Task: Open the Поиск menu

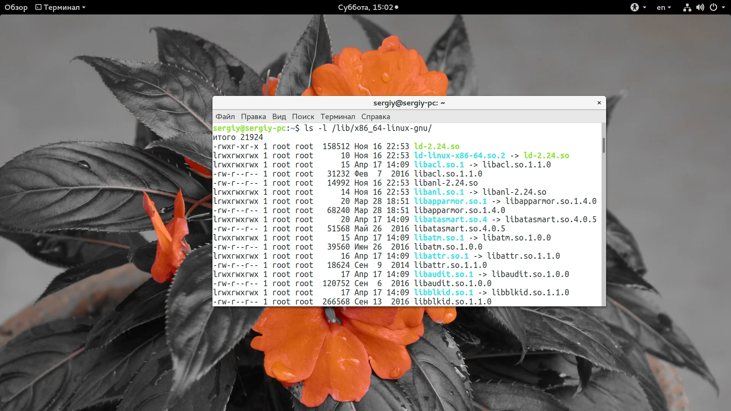Action: point(303,116)
